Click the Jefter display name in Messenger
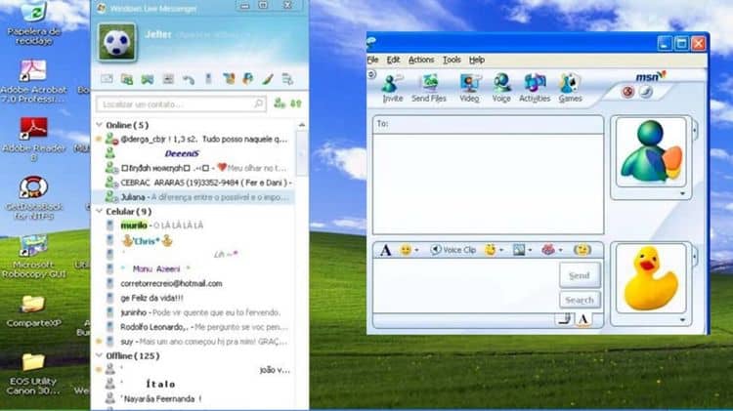This screenshot has height=411, width=733. pos(158,34)
